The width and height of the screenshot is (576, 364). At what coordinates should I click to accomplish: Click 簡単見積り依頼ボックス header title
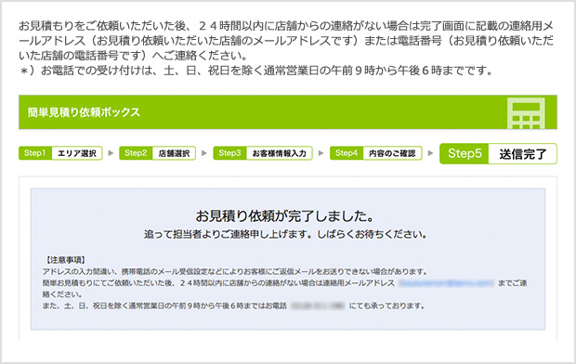click(84, 112)
